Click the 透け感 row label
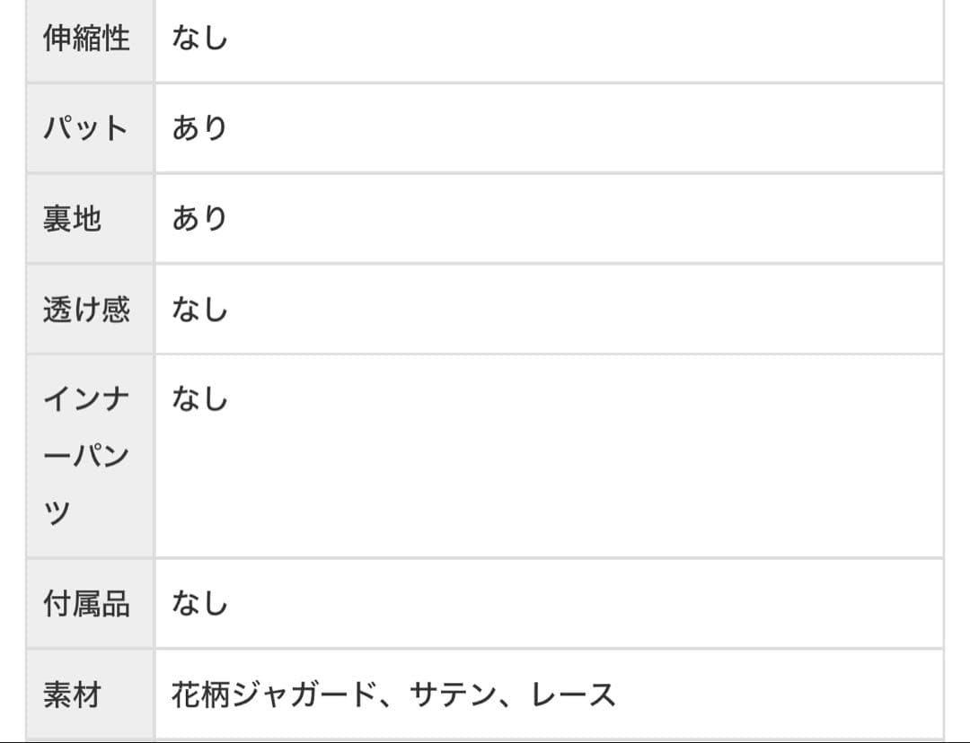 [86, 310]
